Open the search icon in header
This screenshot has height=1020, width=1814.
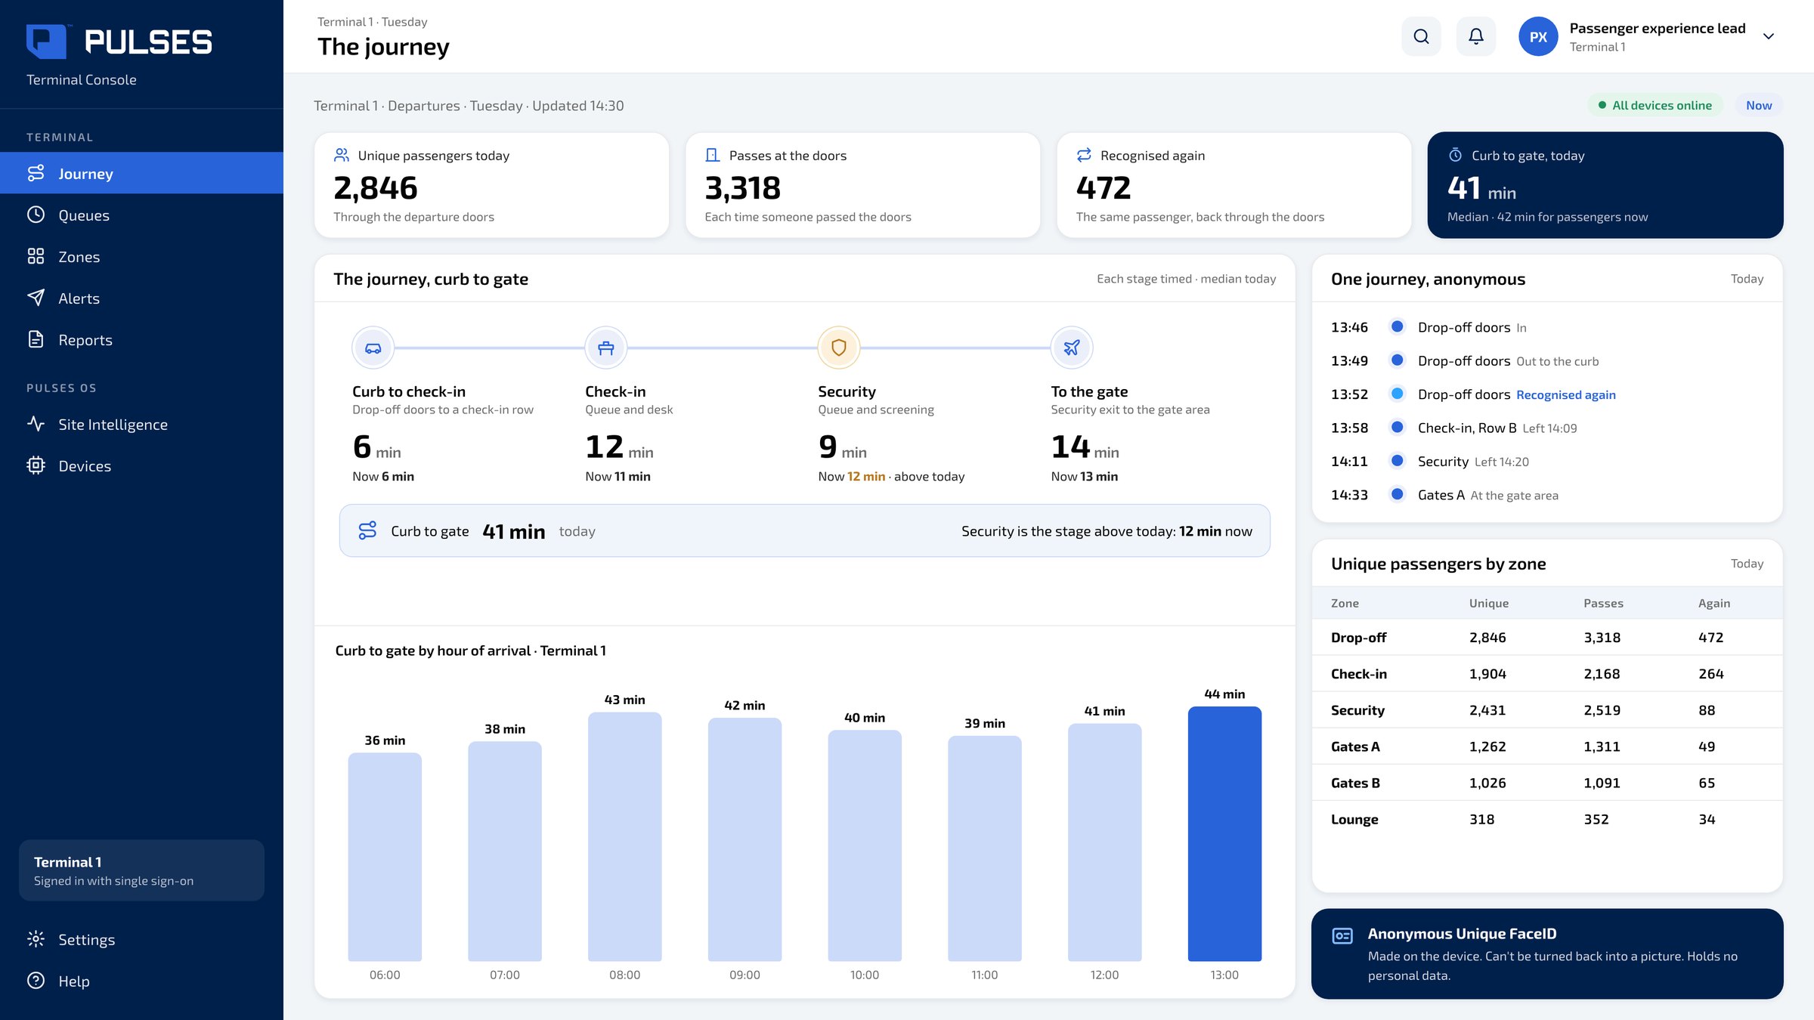click(x=1421, y=36)
